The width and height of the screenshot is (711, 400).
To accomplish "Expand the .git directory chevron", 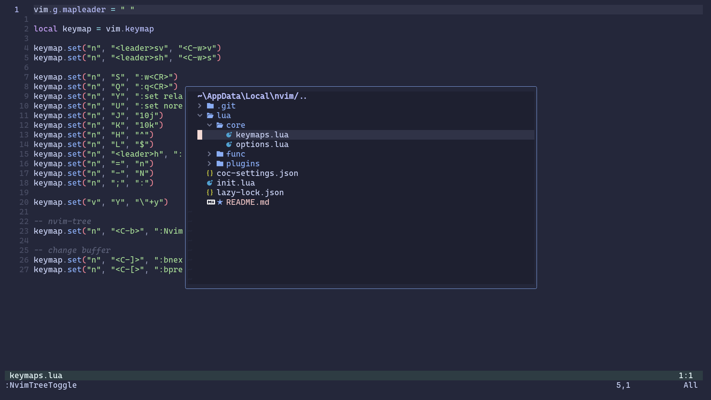I will [200, 106].
